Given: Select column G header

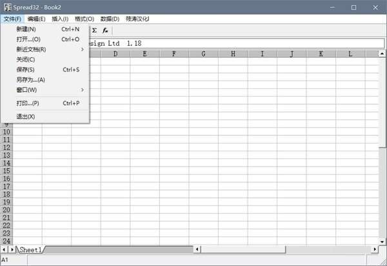Looking at the screenshot, I should tap(203, 53).
